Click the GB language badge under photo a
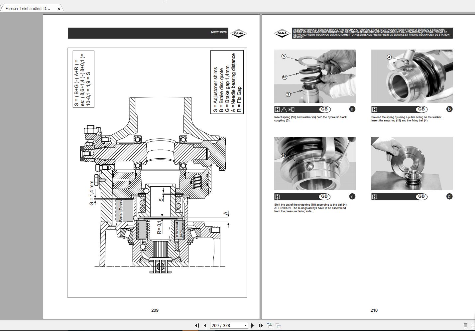Viewport: 475px width, 331px height. tap(324, 109)
